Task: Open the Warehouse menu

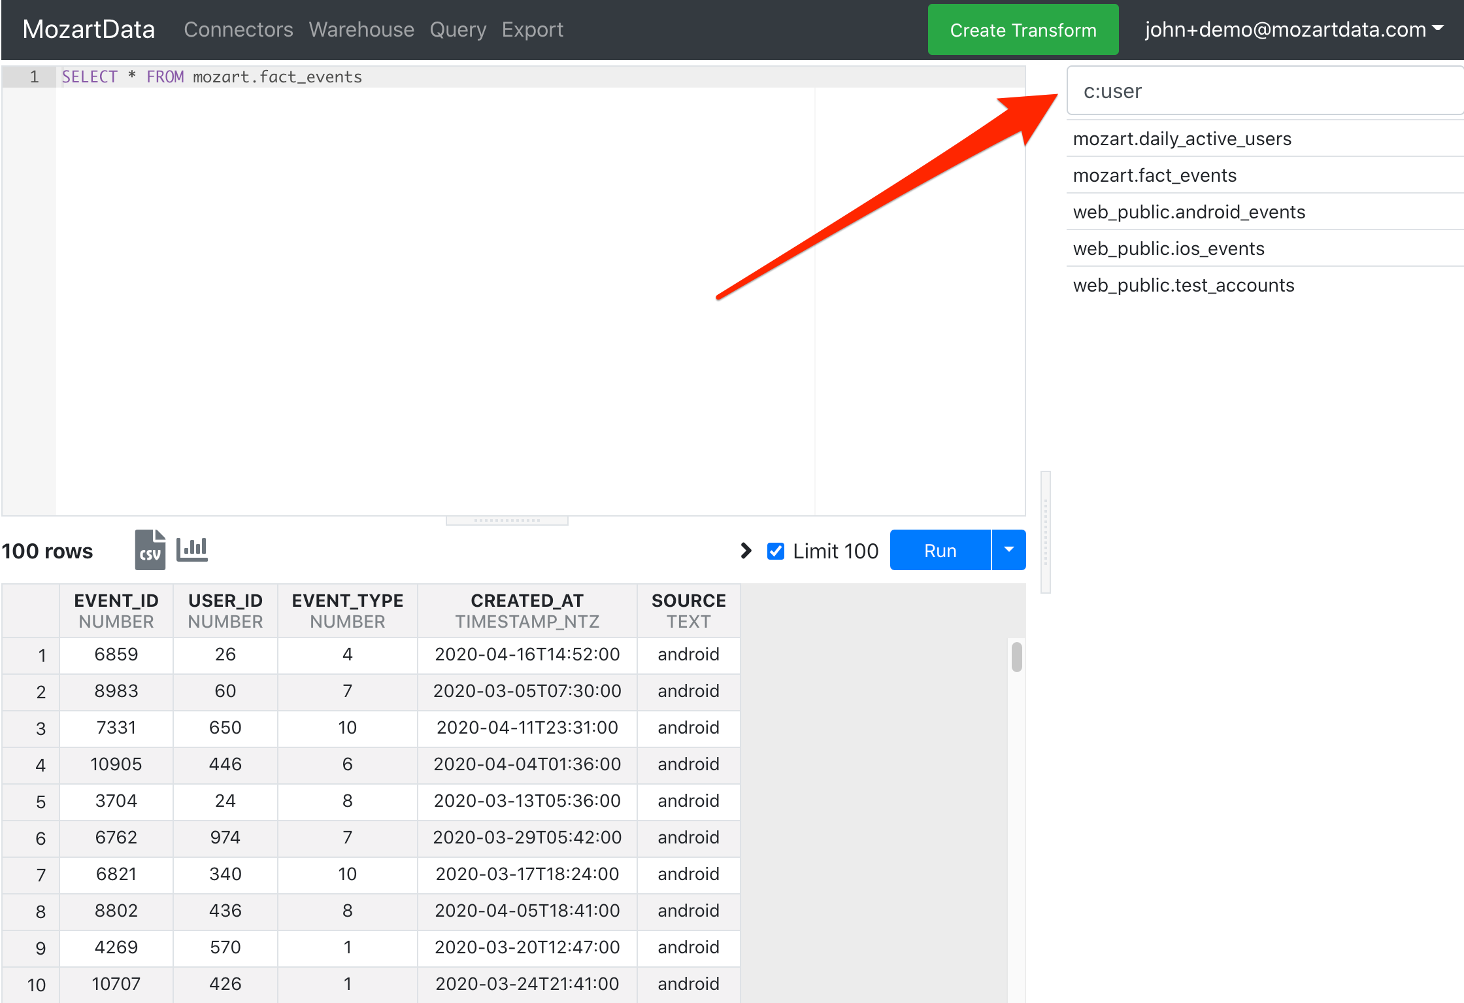Action: pyautogui.click(x=361, y=29)
